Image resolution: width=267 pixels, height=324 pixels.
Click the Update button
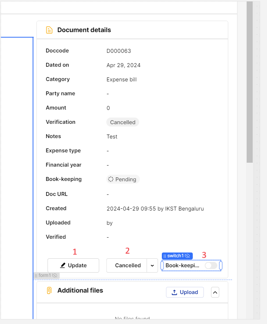(73, 265)
